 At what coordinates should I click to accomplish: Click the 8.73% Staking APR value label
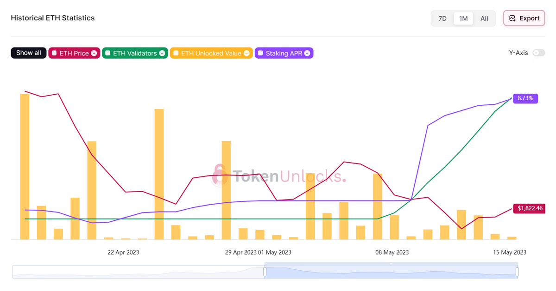click(525, 98)
